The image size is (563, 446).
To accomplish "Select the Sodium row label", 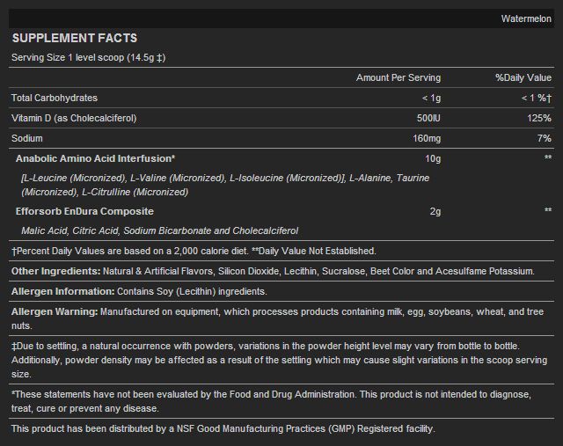I will [26, 138].
